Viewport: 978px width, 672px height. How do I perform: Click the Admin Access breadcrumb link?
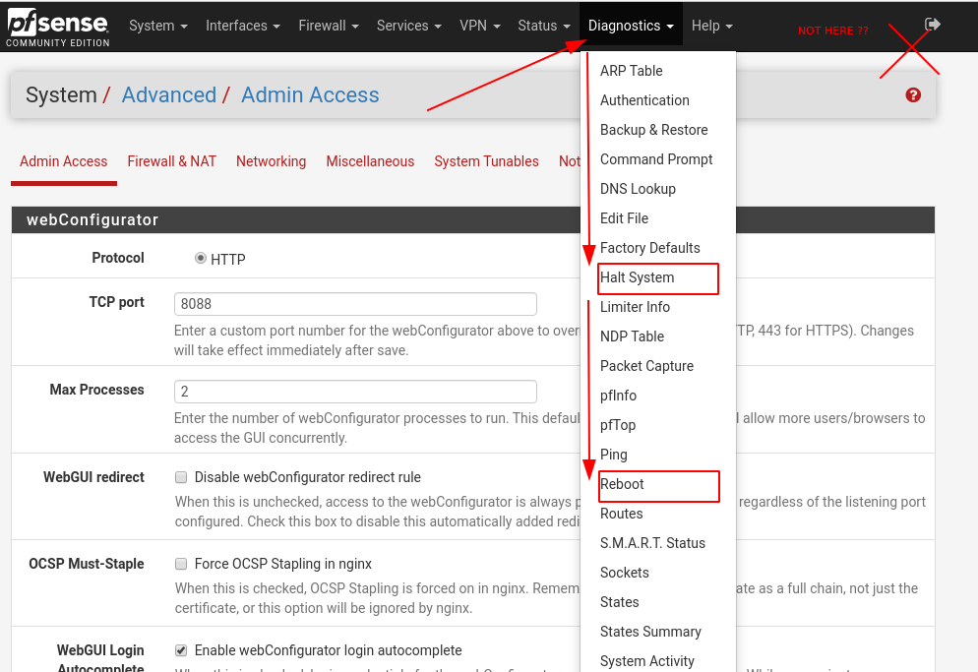310,94
